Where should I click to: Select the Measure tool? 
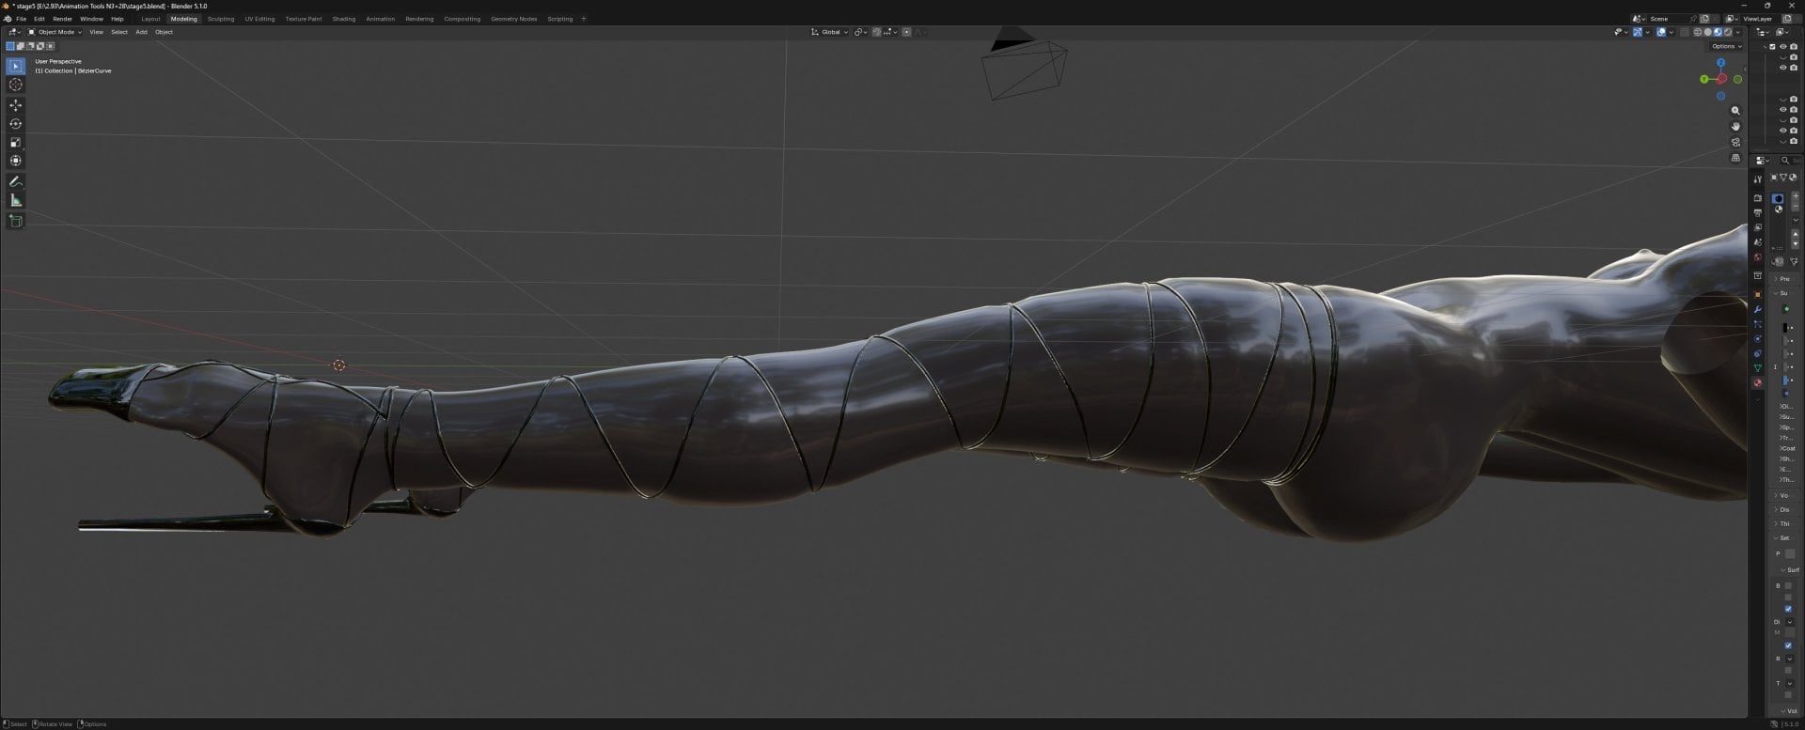(x=16, y=200)
